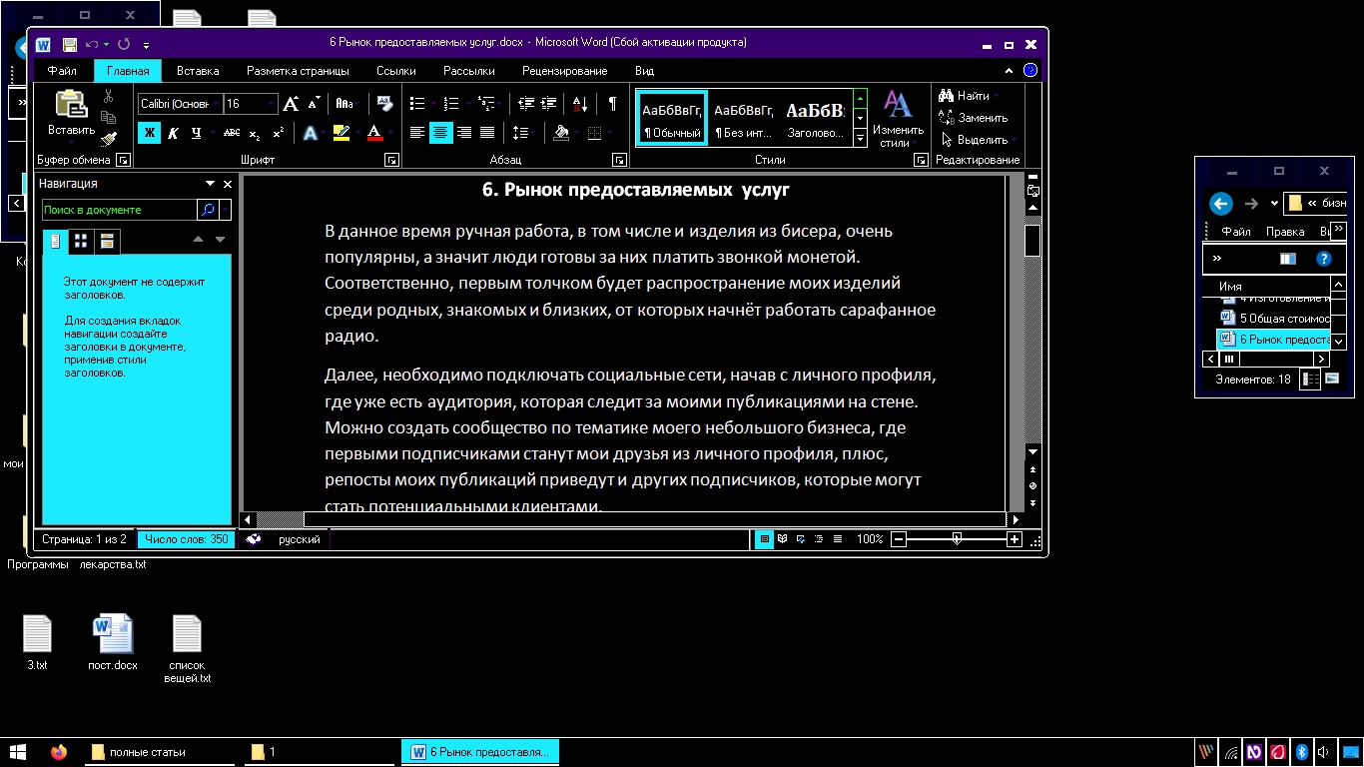Viewport: 1364px width, 767px height.
Task: Apply the Обычный style
Action: click(672, 118)
